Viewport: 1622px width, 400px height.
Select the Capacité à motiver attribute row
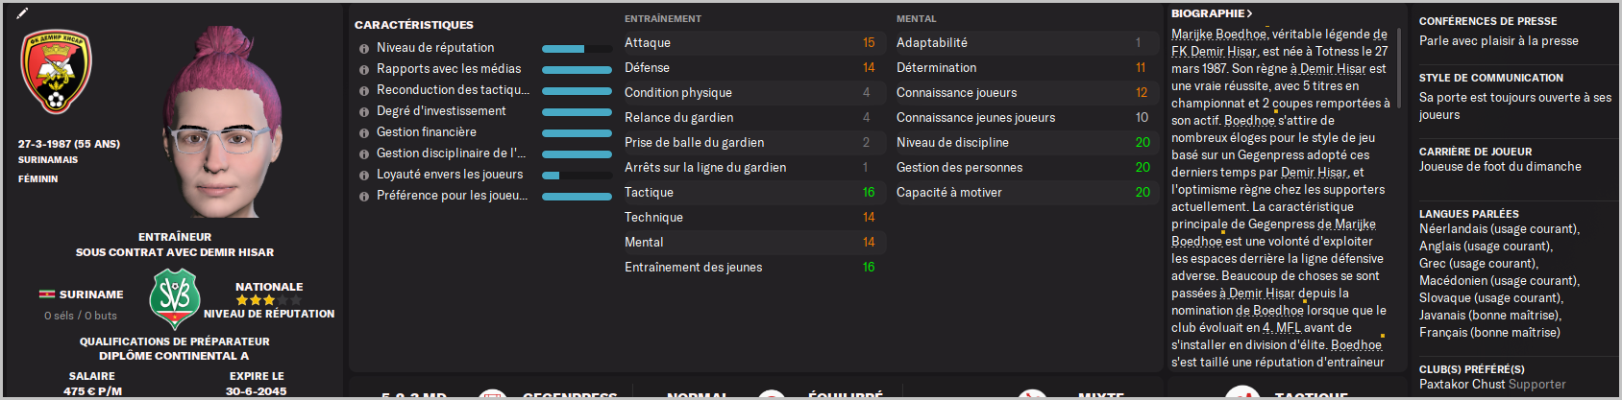pyautogui.click(x=1022, y=193)
